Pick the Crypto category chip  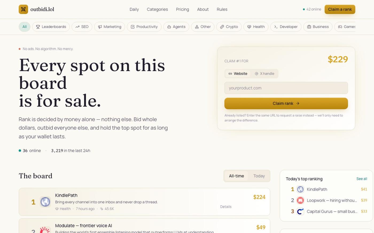(229, 27)
